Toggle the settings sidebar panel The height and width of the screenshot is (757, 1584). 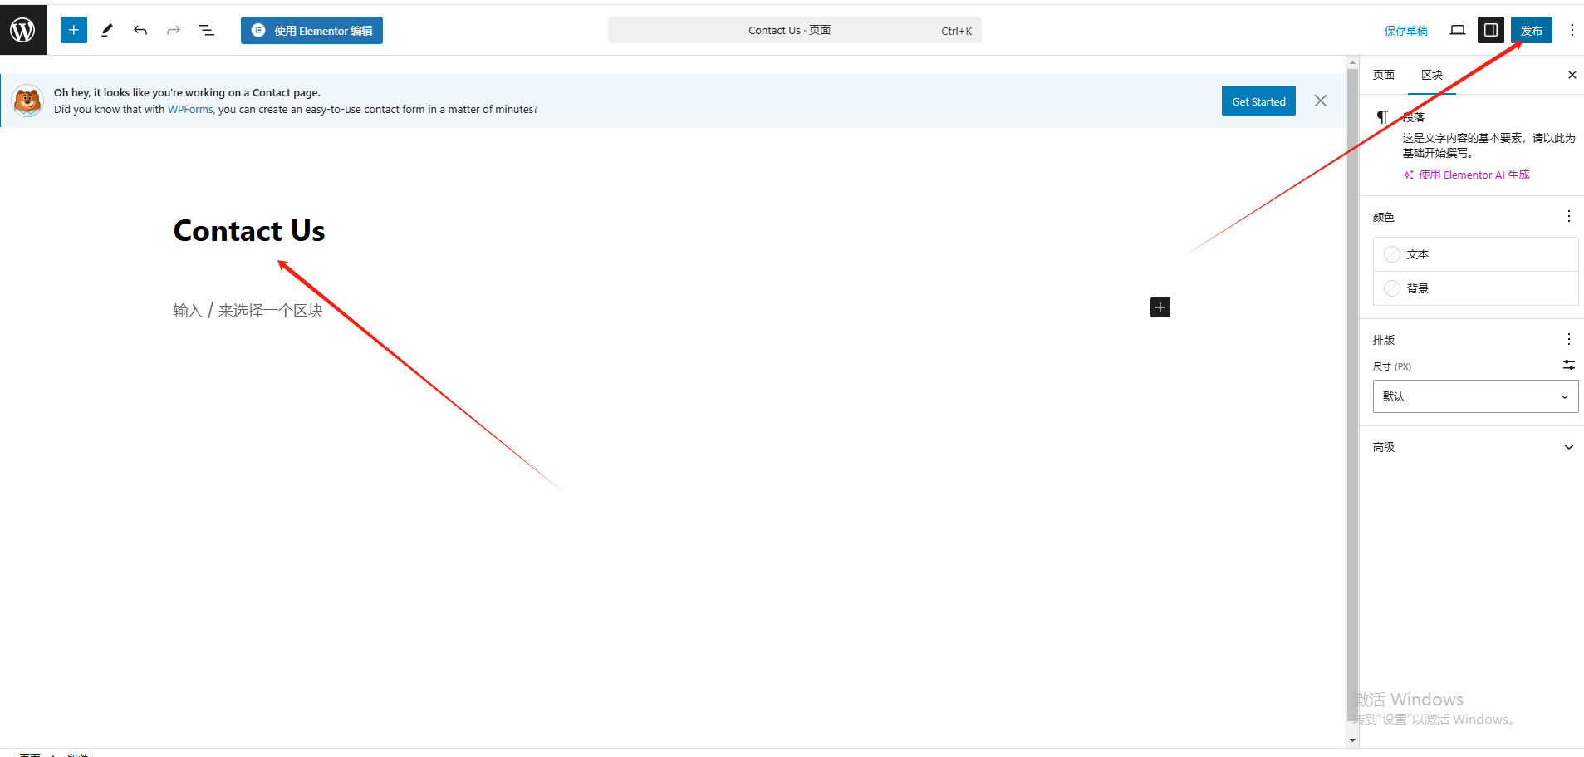pos(1491,30)
